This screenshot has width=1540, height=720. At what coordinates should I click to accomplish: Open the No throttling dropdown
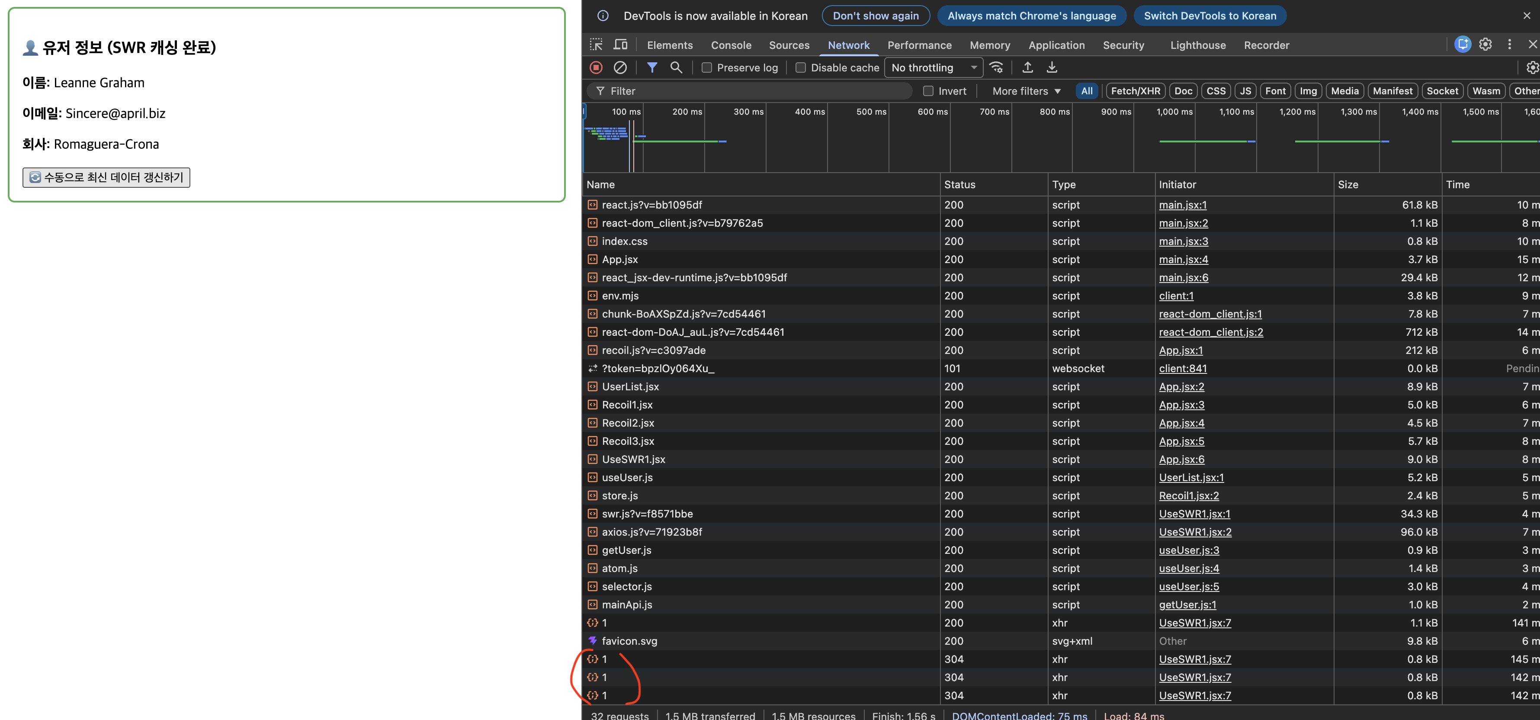[x=933, y=67]
